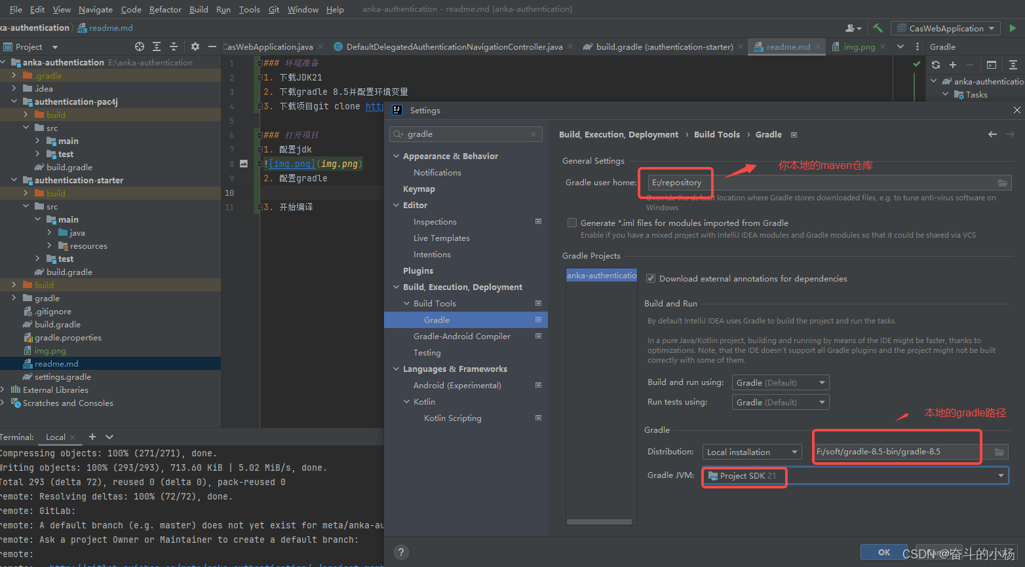
Task: Open the Refactor menu
Action: [x=165, y=9]
